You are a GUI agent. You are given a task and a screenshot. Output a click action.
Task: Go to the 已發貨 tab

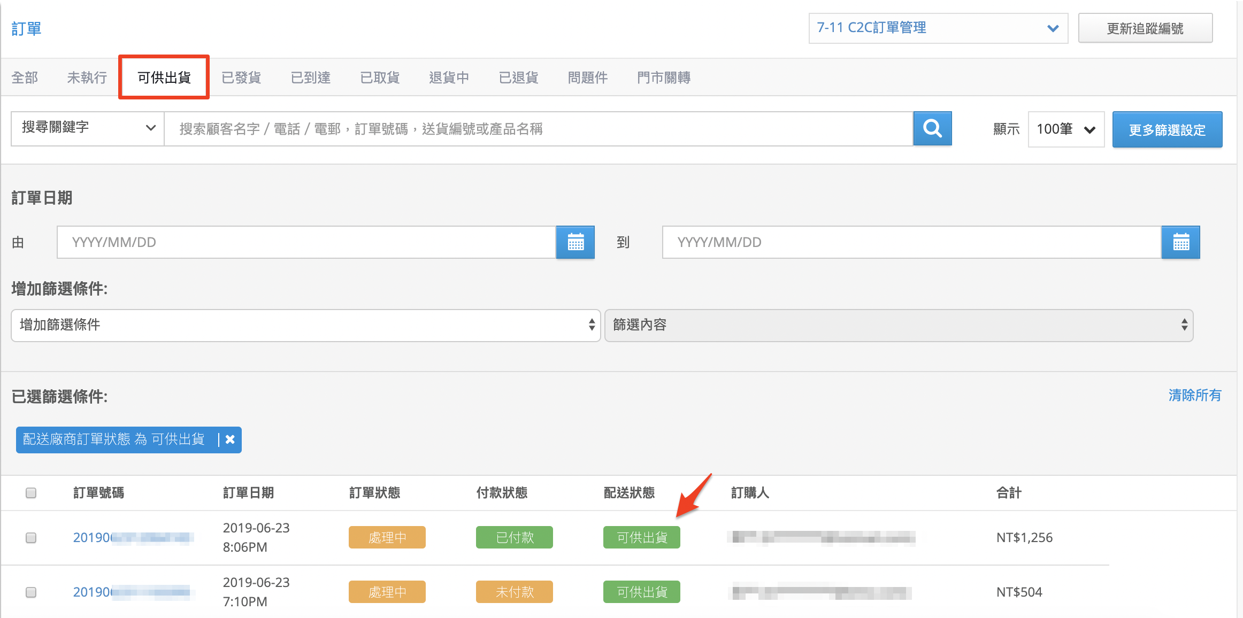[x=241, y=78]
